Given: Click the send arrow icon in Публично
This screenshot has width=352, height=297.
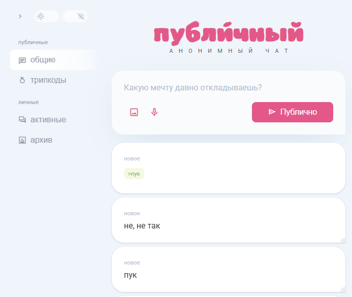Looking at the screenshot, I should pyautogui.click(x=272, y=112).
